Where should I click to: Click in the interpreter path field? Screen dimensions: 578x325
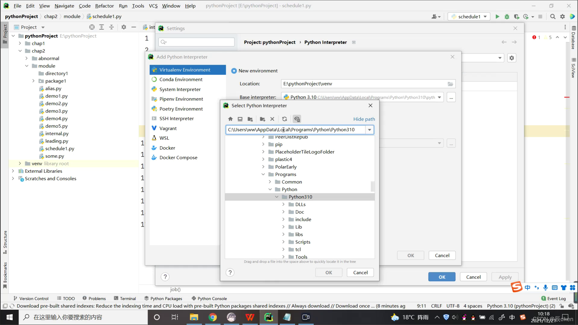pos(295,130)
